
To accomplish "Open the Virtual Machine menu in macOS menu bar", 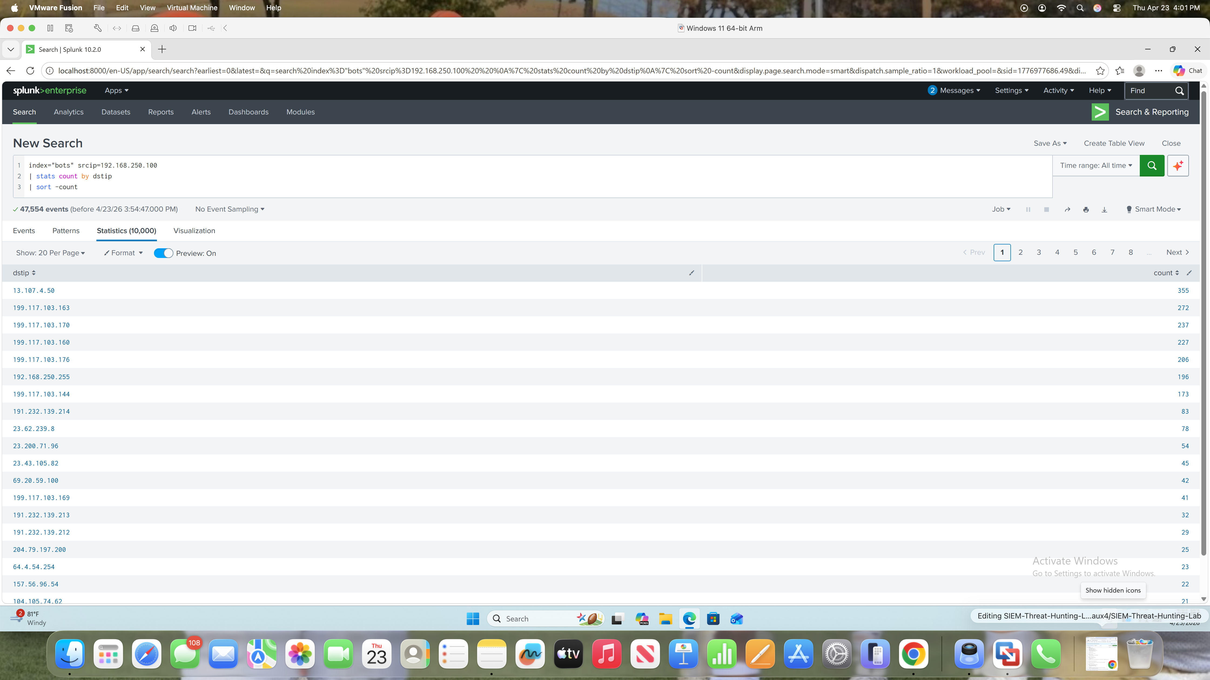I will [192, 8].
